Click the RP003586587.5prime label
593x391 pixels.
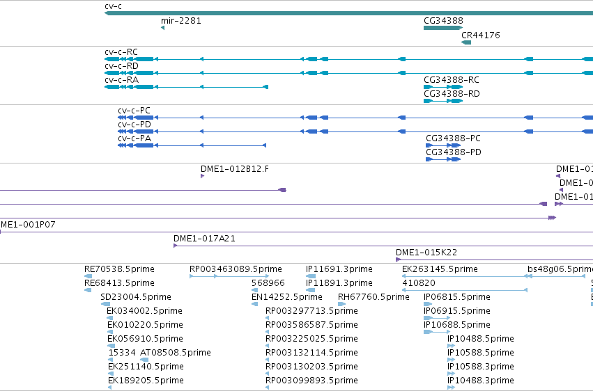[x=311, y=326]
